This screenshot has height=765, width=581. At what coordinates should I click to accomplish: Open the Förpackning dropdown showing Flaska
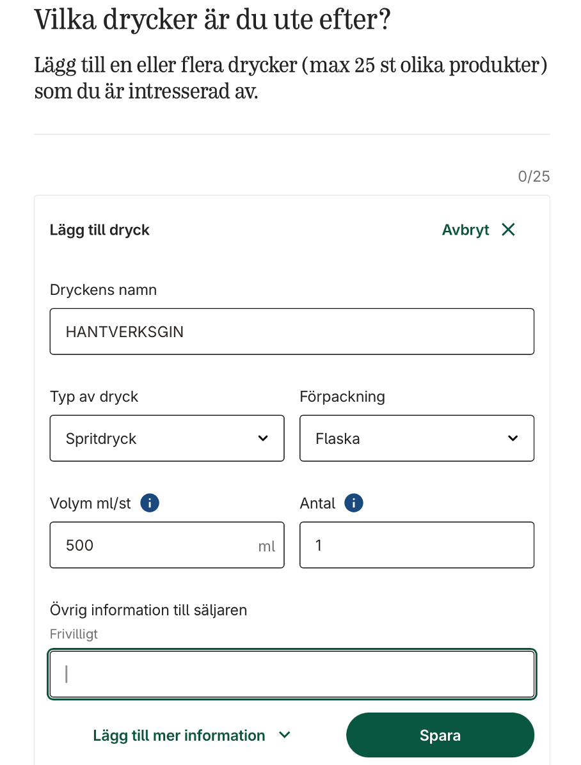point(416,438)
